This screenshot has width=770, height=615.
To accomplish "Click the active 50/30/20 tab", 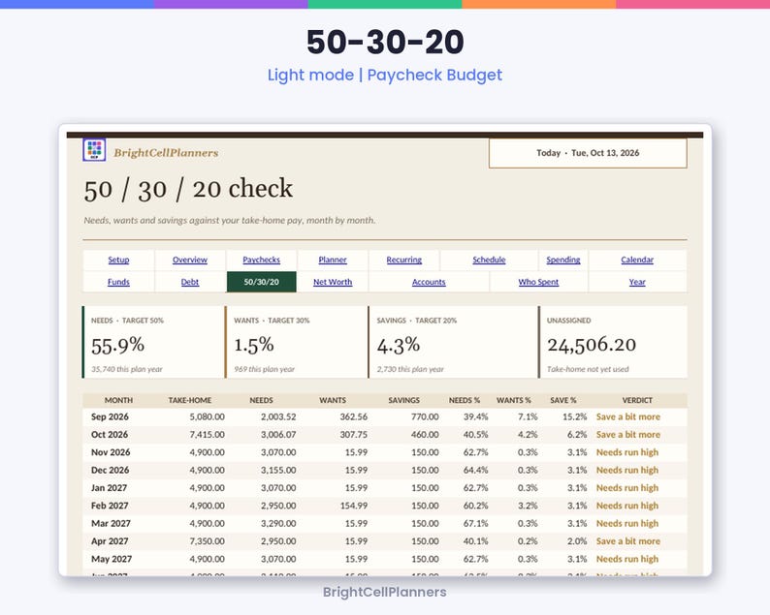I will (x=261, y=282).
